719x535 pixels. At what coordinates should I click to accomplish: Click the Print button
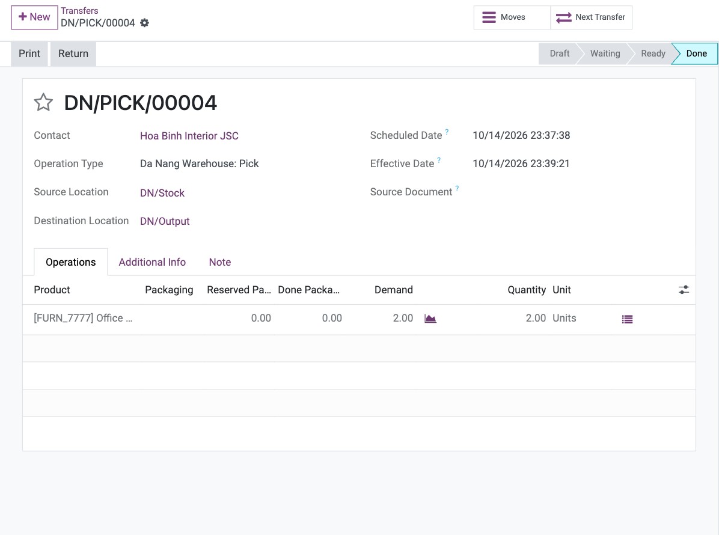(29, 53)
